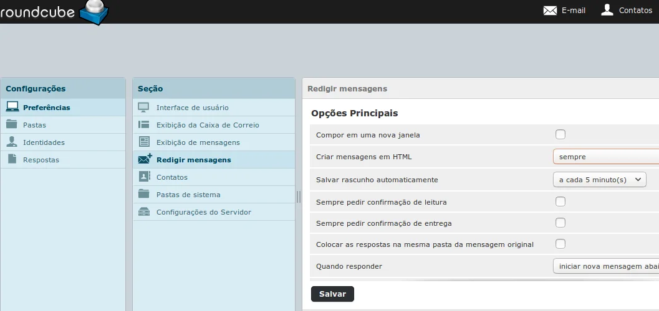Image resolution: width=659 pixels, height=311 pixels.
Task: Toggle Sempre pedir confirmação de leitura
Action: [x=560, y=202]
